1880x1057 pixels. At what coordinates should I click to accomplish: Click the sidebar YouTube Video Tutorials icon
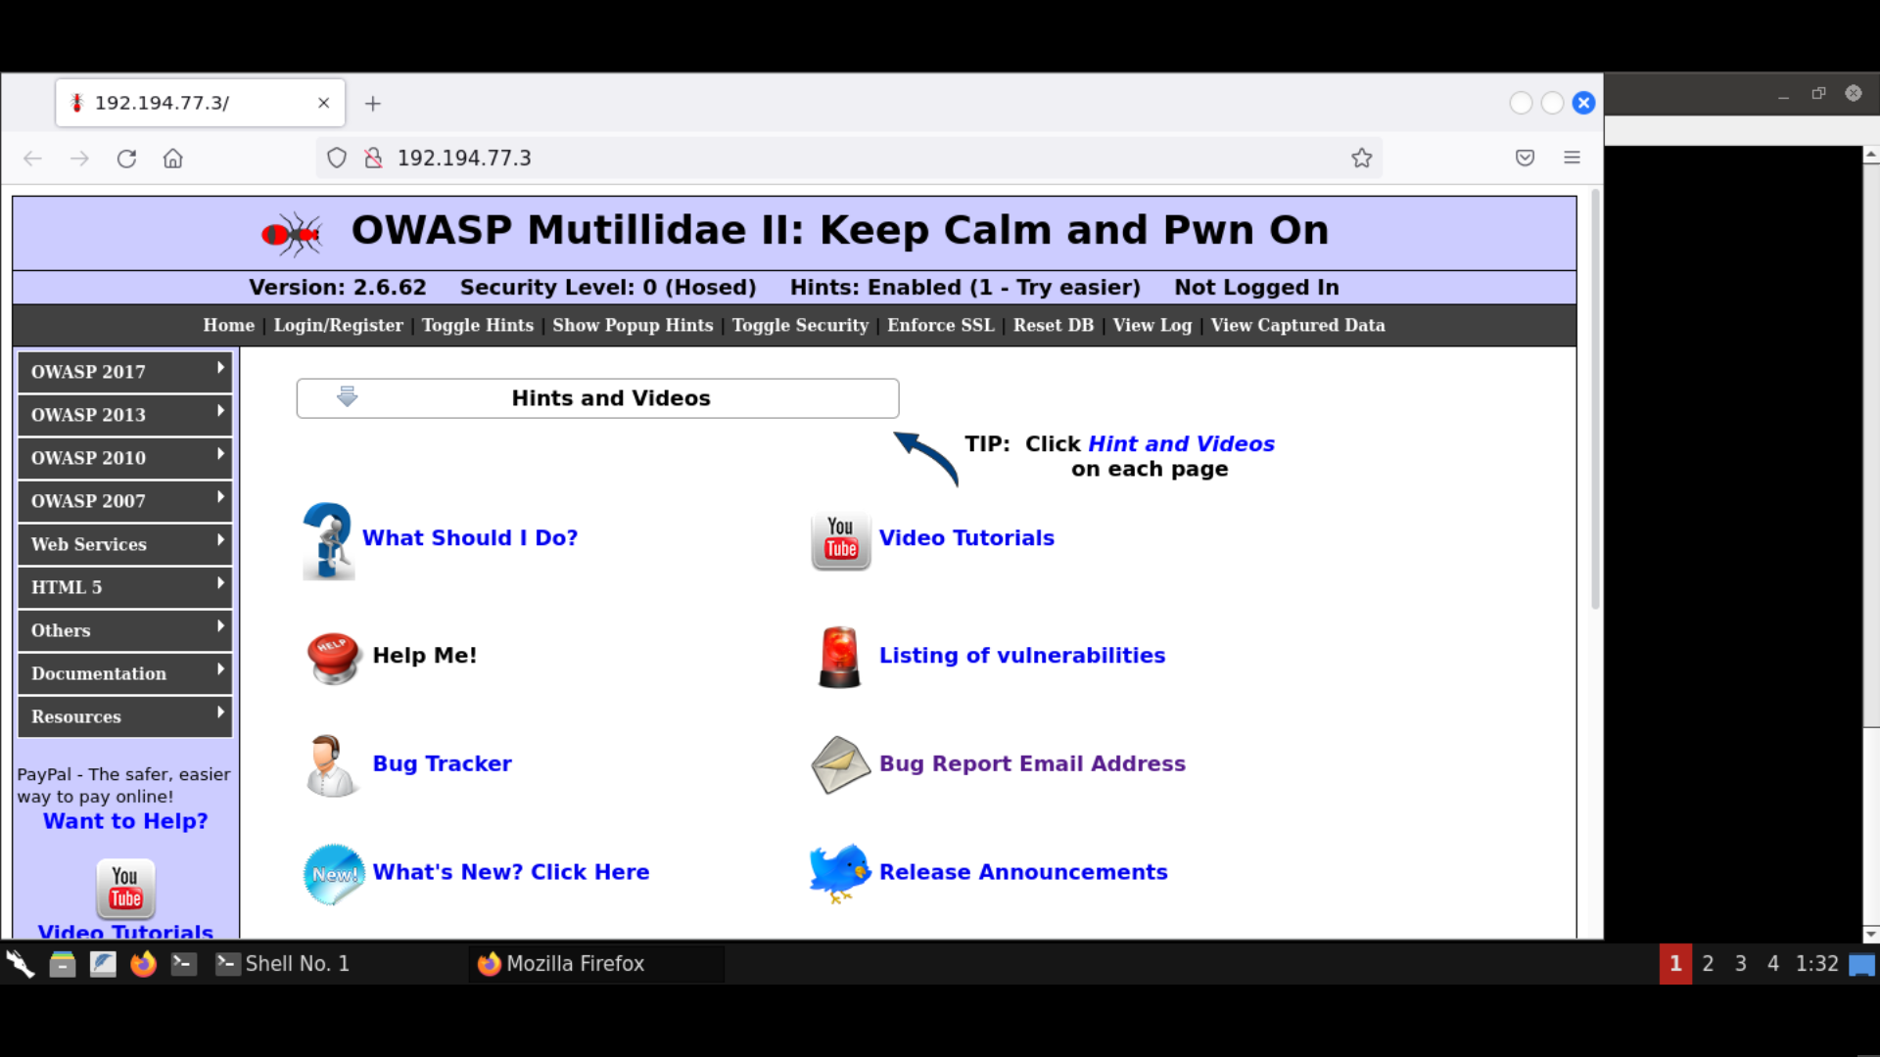pyautogui.click(x=124, y=888)
